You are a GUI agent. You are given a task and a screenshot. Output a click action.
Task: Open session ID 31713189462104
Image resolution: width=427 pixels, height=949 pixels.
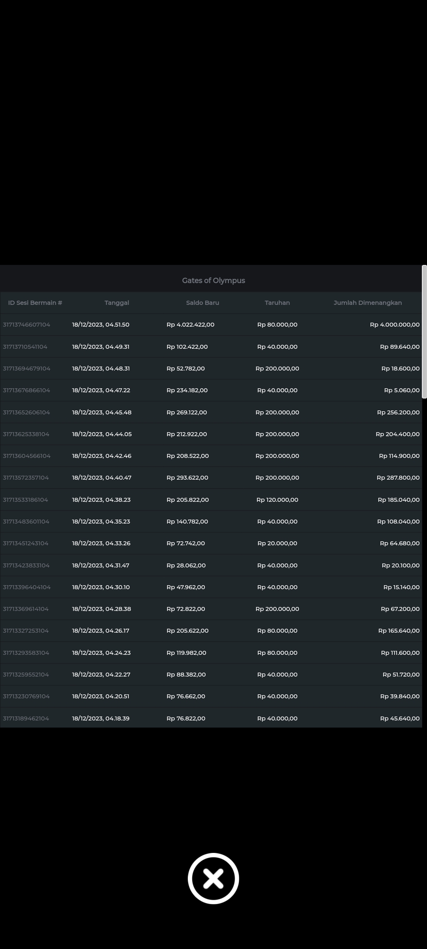(26, 718)
